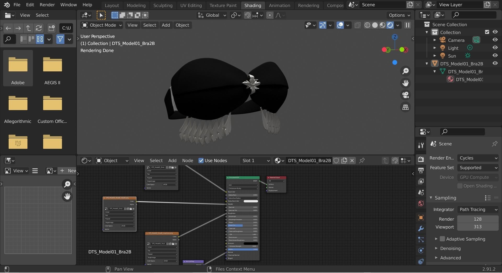The width and height of the screenshot is (502, 273).
Task: Expand Camera item in outliner
Action: 435,40
